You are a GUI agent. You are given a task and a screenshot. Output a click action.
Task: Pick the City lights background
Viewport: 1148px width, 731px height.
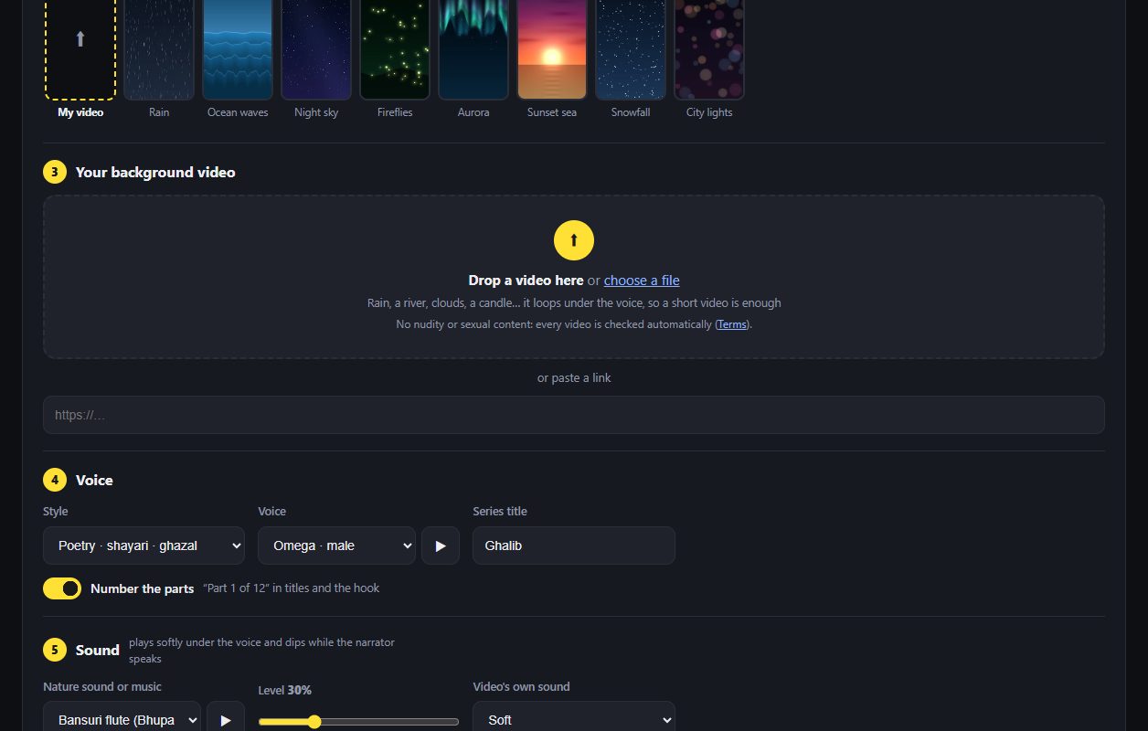709,49
